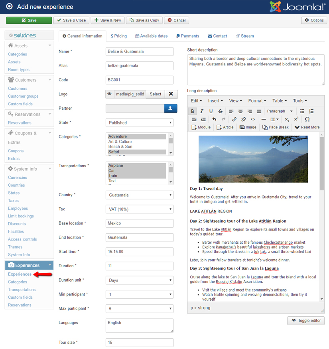This screenshot has height=349, width=329.
Task: Insert a special character with the omega icon
Action: [x=307, y=119]
